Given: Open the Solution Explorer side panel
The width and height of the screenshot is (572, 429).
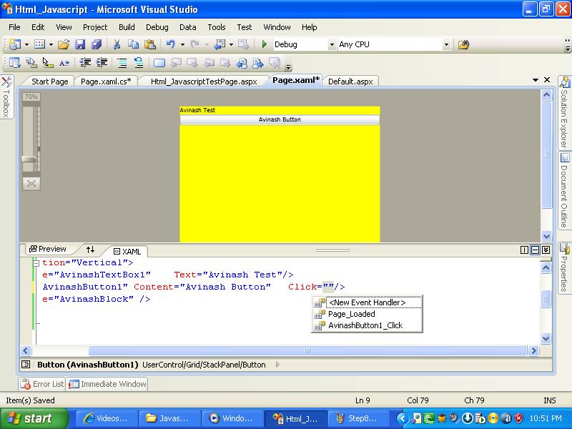Looking at the screenshot, I should point(564,112).
